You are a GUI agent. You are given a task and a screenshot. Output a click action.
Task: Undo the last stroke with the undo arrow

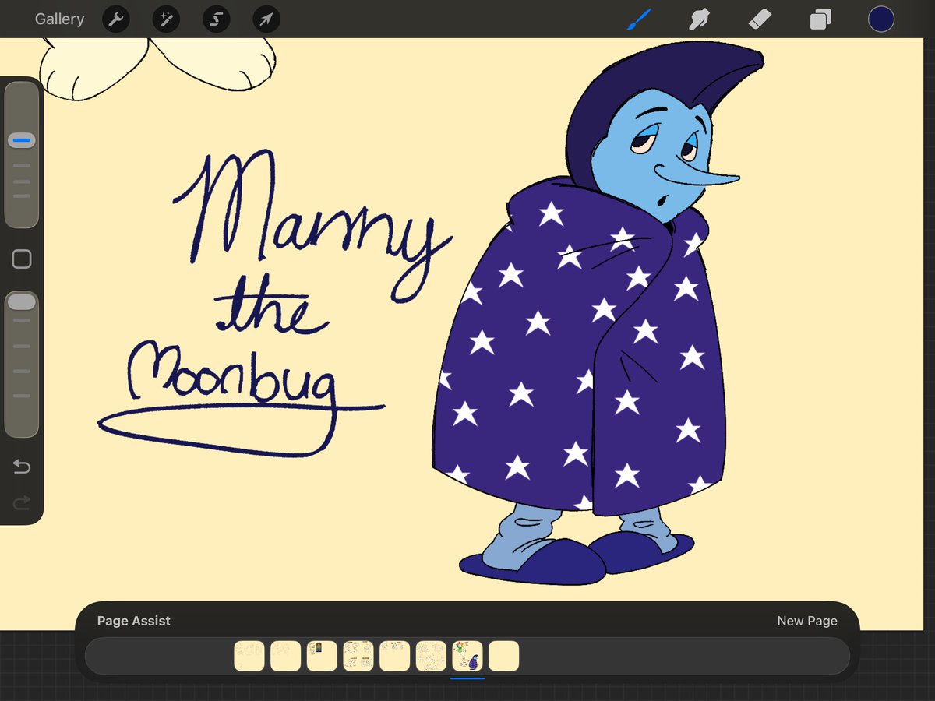(22, 467)
